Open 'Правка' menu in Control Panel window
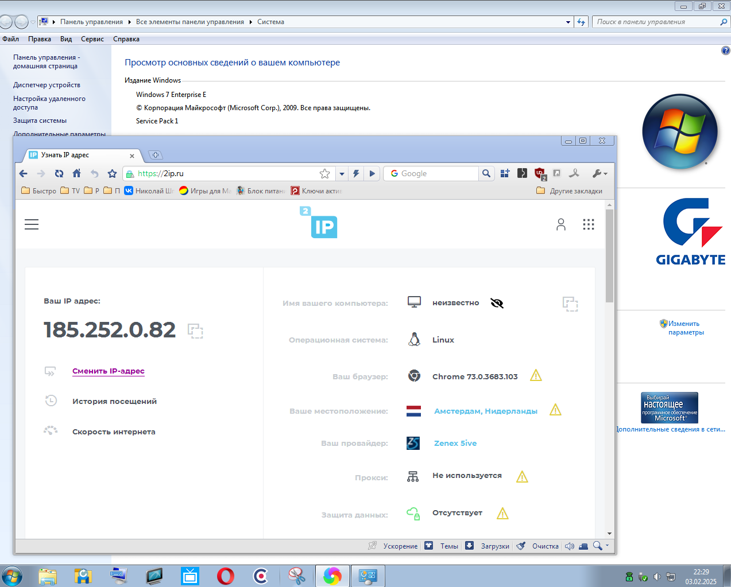Image resolution: width=731 pixels, height=587 pixels. (40, 39)
